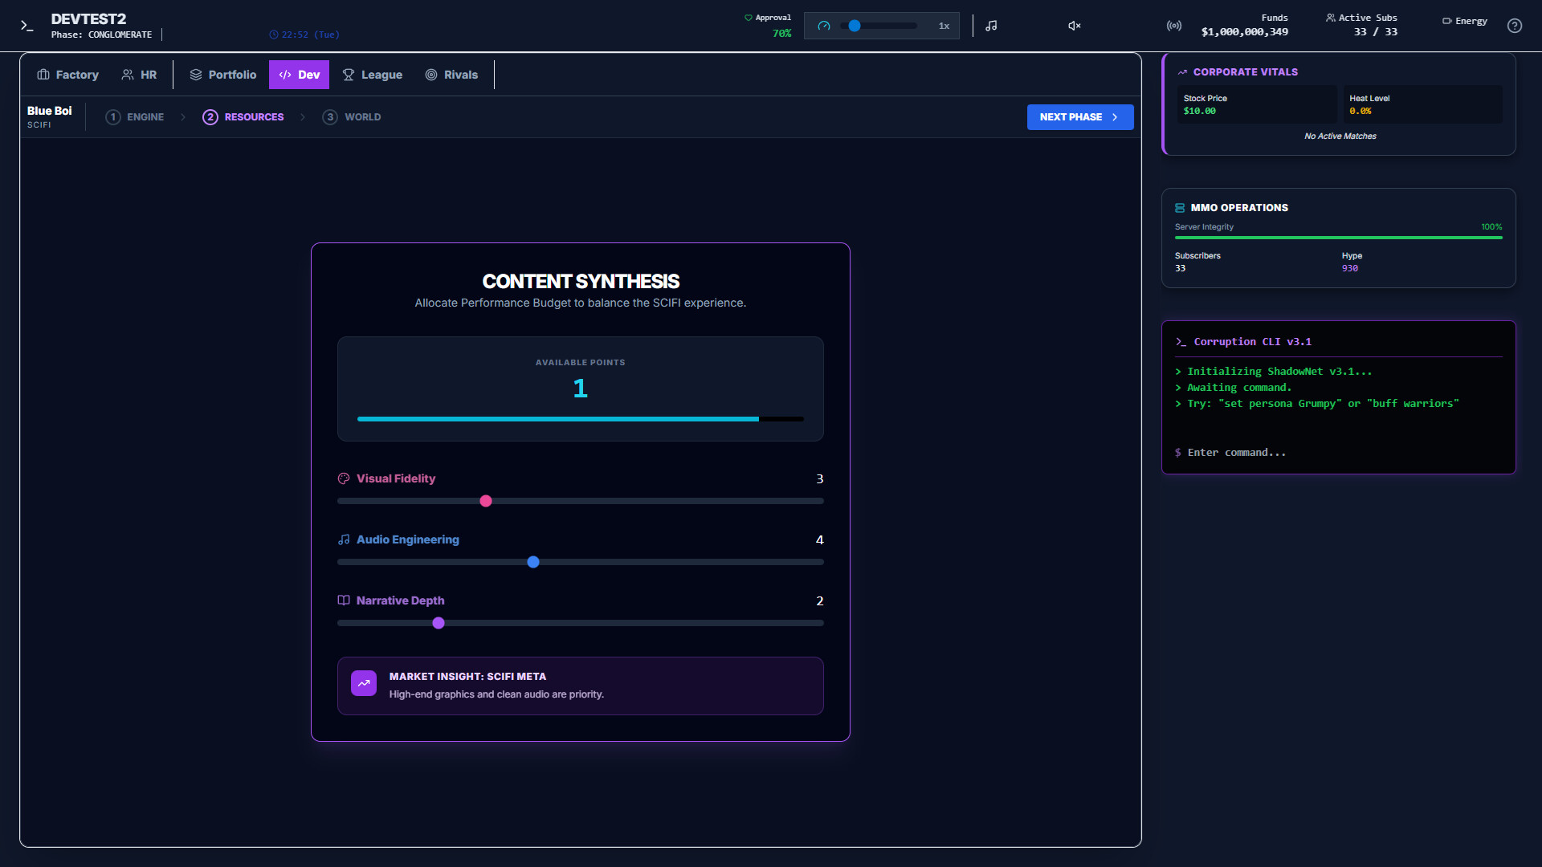Click the NEXT PHASE button

click(x=1079, y=117)
